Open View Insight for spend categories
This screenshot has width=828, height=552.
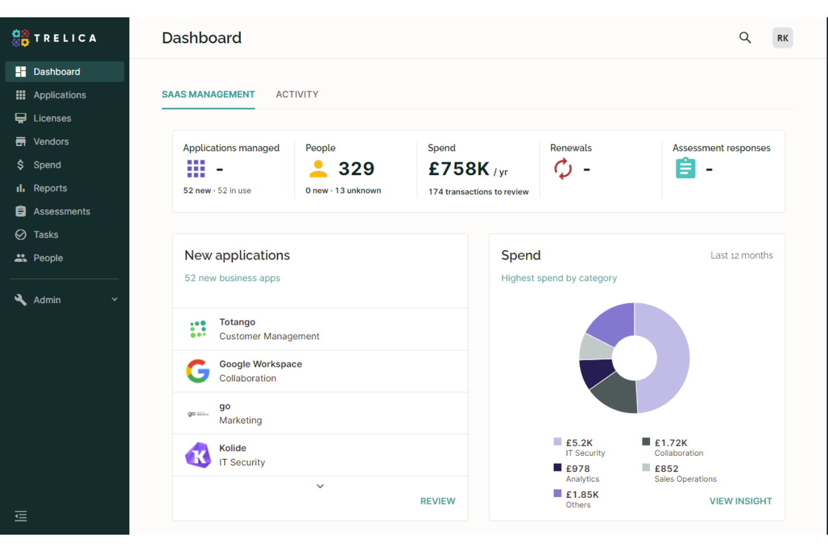pyautogui.click(x=741, y=501)
